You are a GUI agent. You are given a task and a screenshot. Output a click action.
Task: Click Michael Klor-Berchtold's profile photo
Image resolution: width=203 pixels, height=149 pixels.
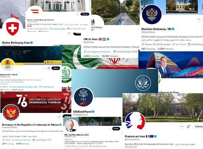71,125
